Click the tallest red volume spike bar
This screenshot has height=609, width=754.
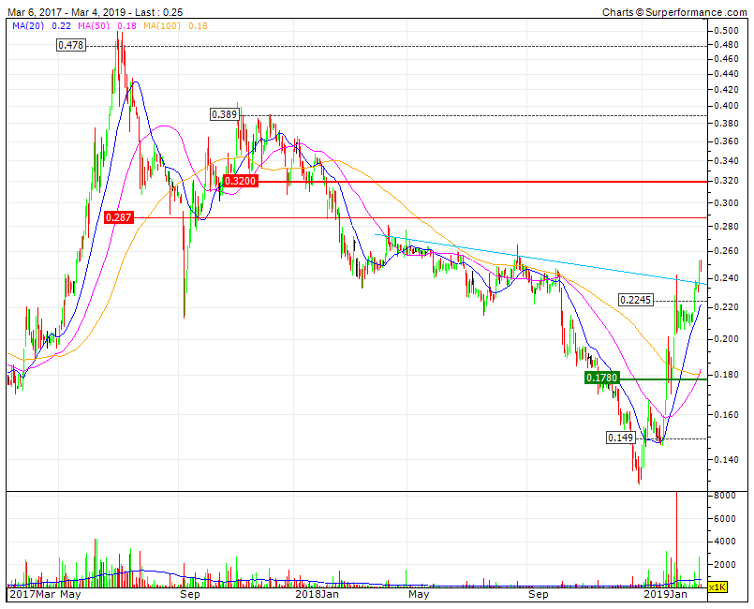676,539
